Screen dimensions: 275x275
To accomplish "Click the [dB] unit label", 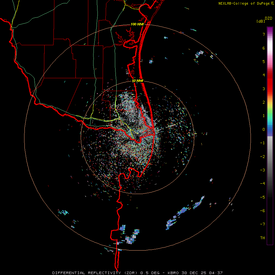I will point(261,21).
